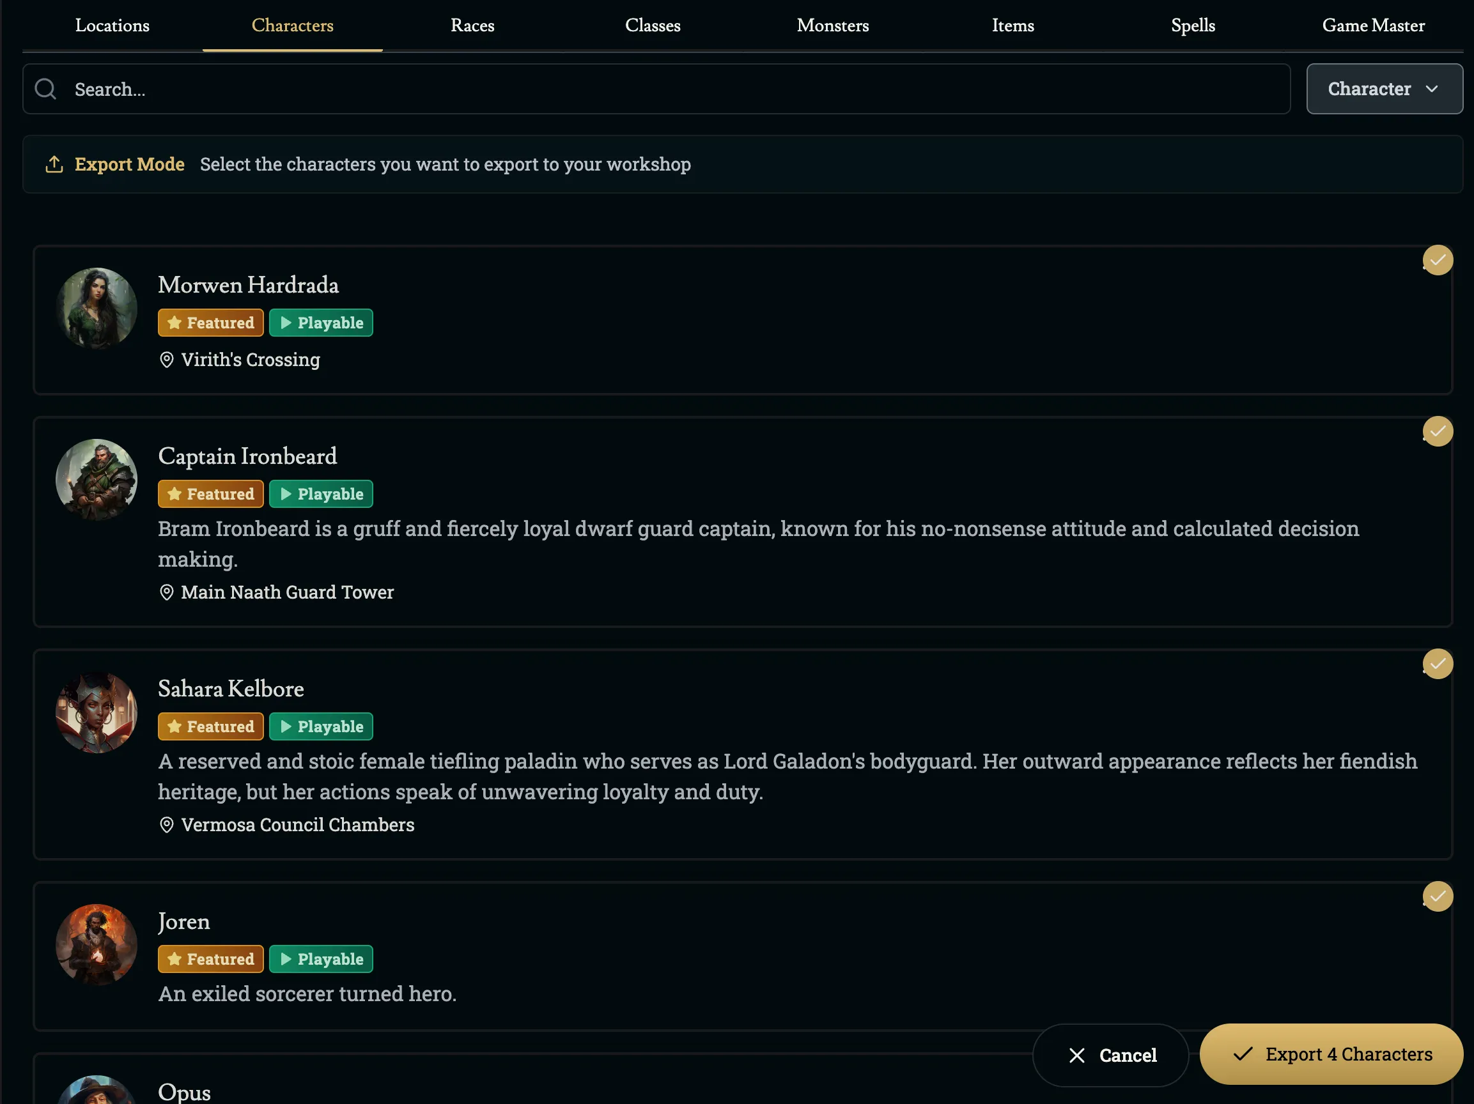Toggle Sahara Kelbore's selection checkmark
Viewport: 1474px width, 1104px height.
(1438, 664)
